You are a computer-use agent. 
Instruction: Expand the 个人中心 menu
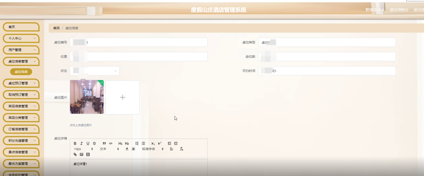(21, 38)
